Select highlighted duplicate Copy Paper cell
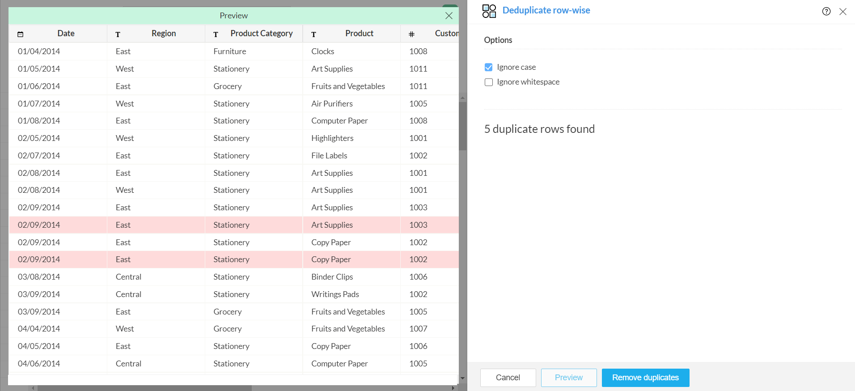This screenshot has height=391, width=855. [x=331, y=259]
